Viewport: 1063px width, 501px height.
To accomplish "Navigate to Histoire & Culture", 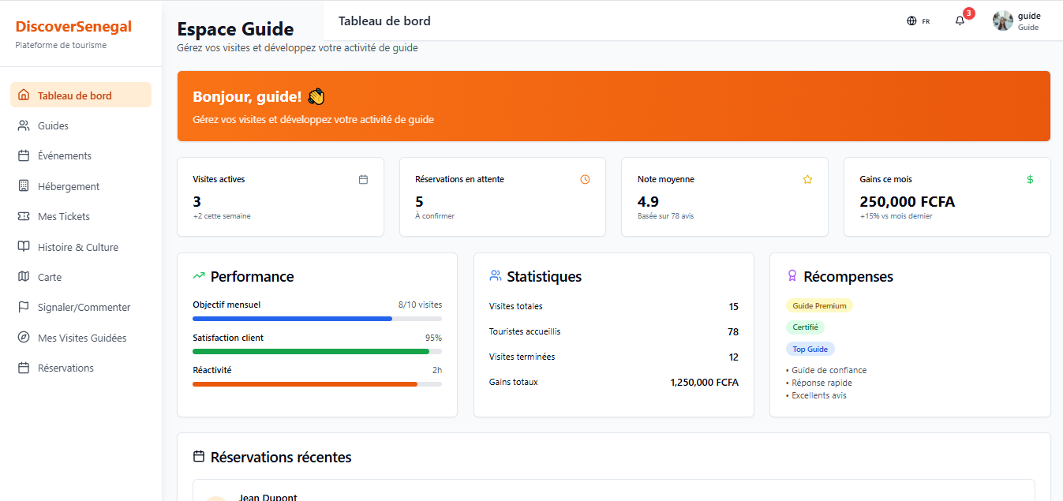I will click(x=80, y=247).
